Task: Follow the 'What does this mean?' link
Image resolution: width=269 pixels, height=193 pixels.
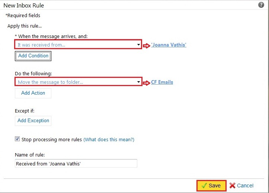Action: (x=109, y=140)
